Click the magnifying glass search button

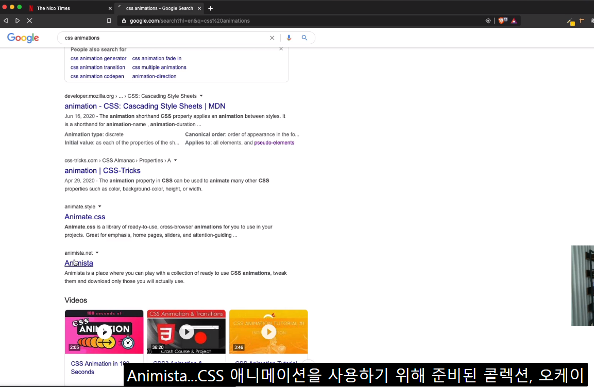(304, 38)
